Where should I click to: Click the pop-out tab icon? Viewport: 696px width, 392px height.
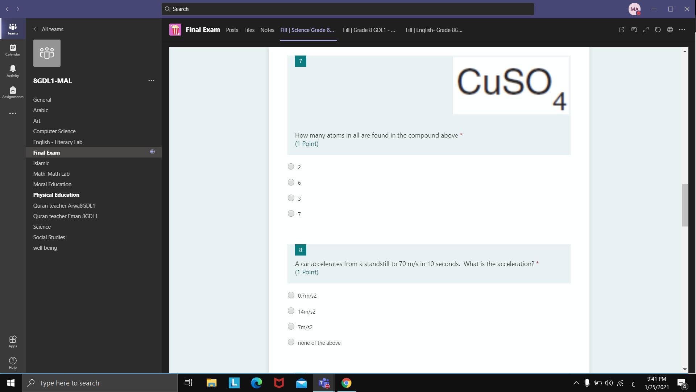pos(621,30)
